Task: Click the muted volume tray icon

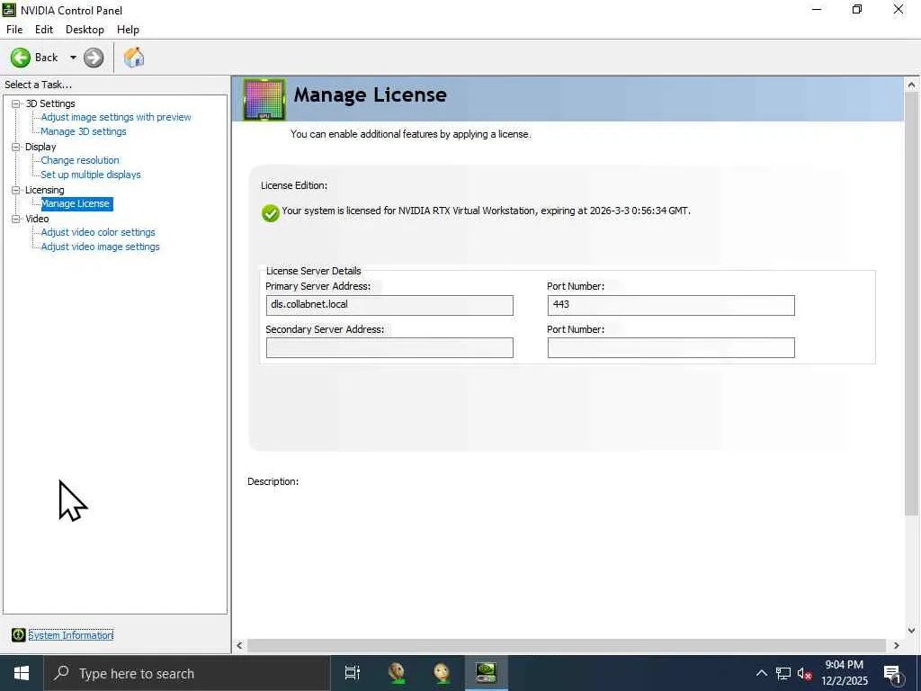Action: click(x=804, y=673)
